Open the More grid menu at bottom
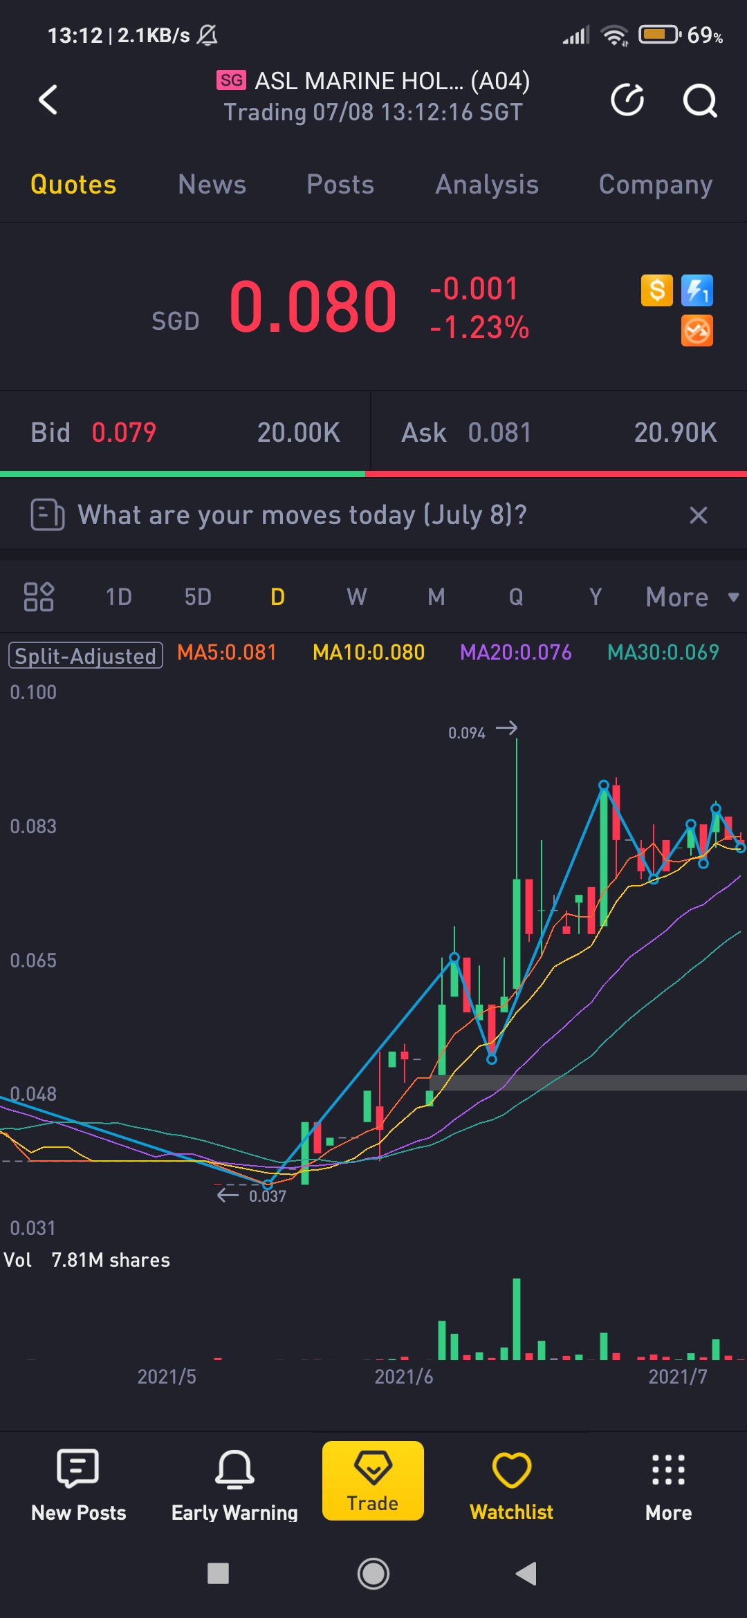This screenshot has height=1618, width=747. pyautogui.click(x=668, y=1486)
